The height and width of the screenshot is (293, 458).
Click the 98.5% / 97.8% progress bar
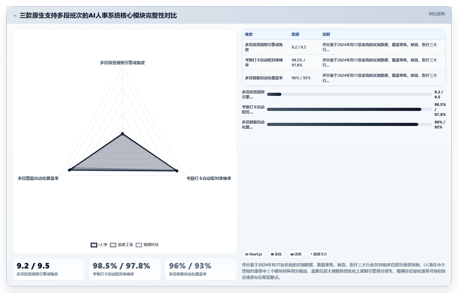(x=349, y=109)
